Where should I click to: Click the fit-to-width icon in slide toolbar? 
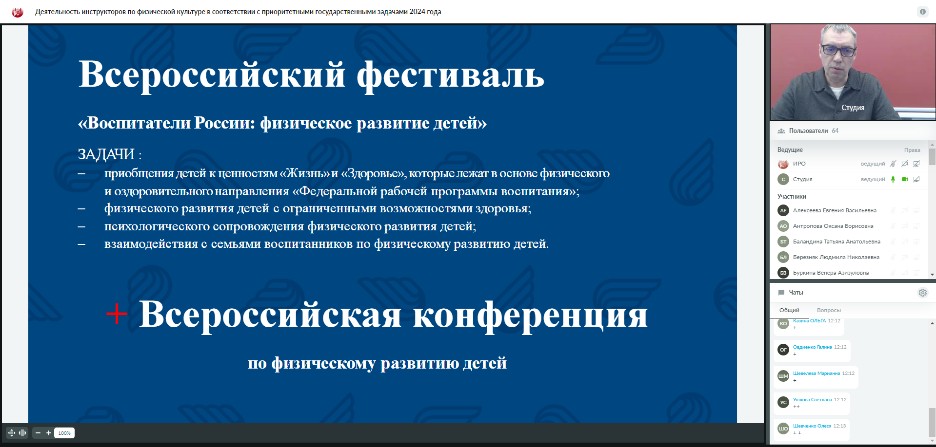[22, 433]
